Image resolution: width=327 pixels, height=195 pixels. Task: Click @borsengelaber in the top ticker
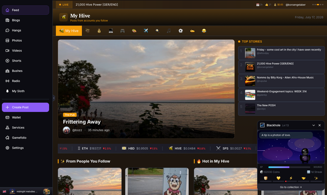295,5
